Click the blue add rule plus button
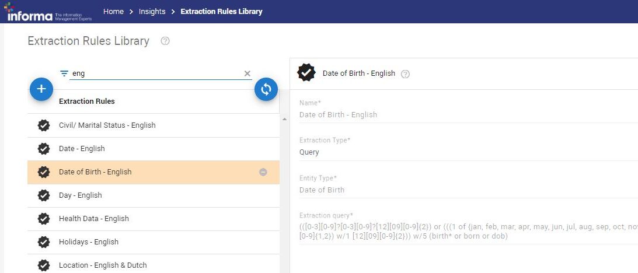Image resolution: width=638 pixels, height=273 pixels. [41, 89]
